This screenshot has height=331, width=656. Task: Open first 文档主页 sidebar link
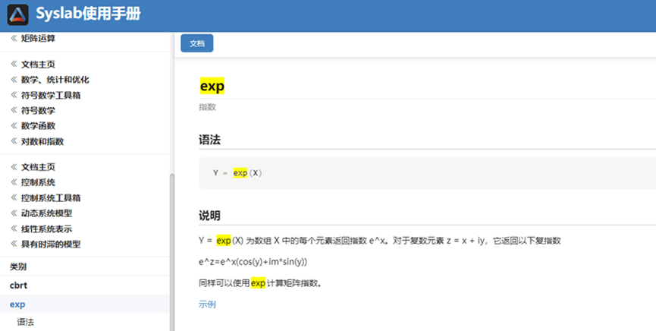point(38,65)
